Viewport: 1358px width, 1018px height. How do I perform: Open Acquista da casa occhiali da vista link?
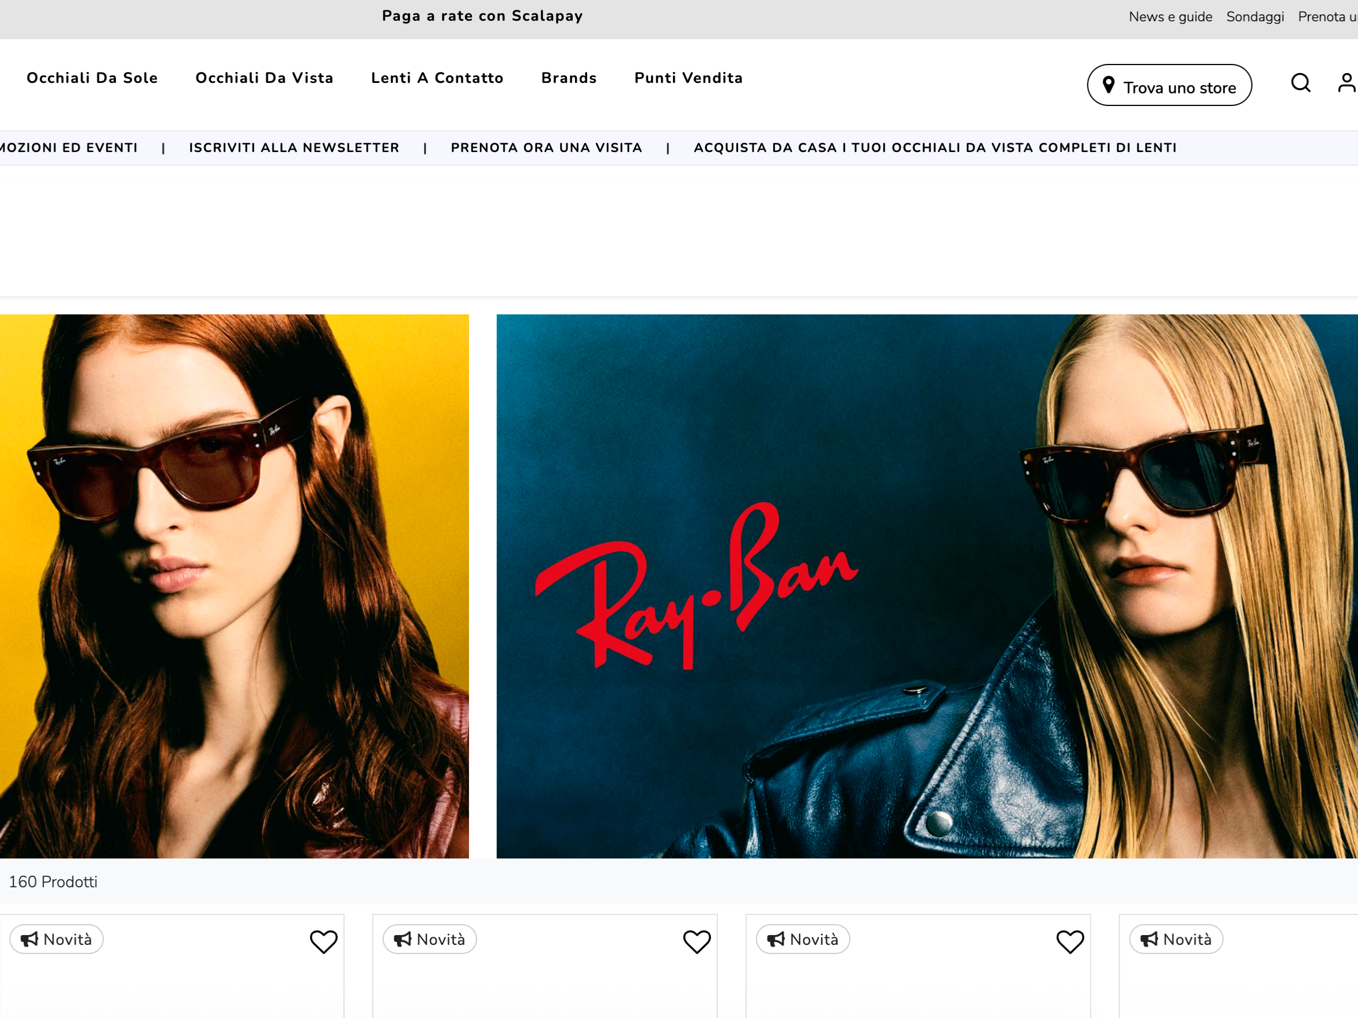tap(935, 148)
